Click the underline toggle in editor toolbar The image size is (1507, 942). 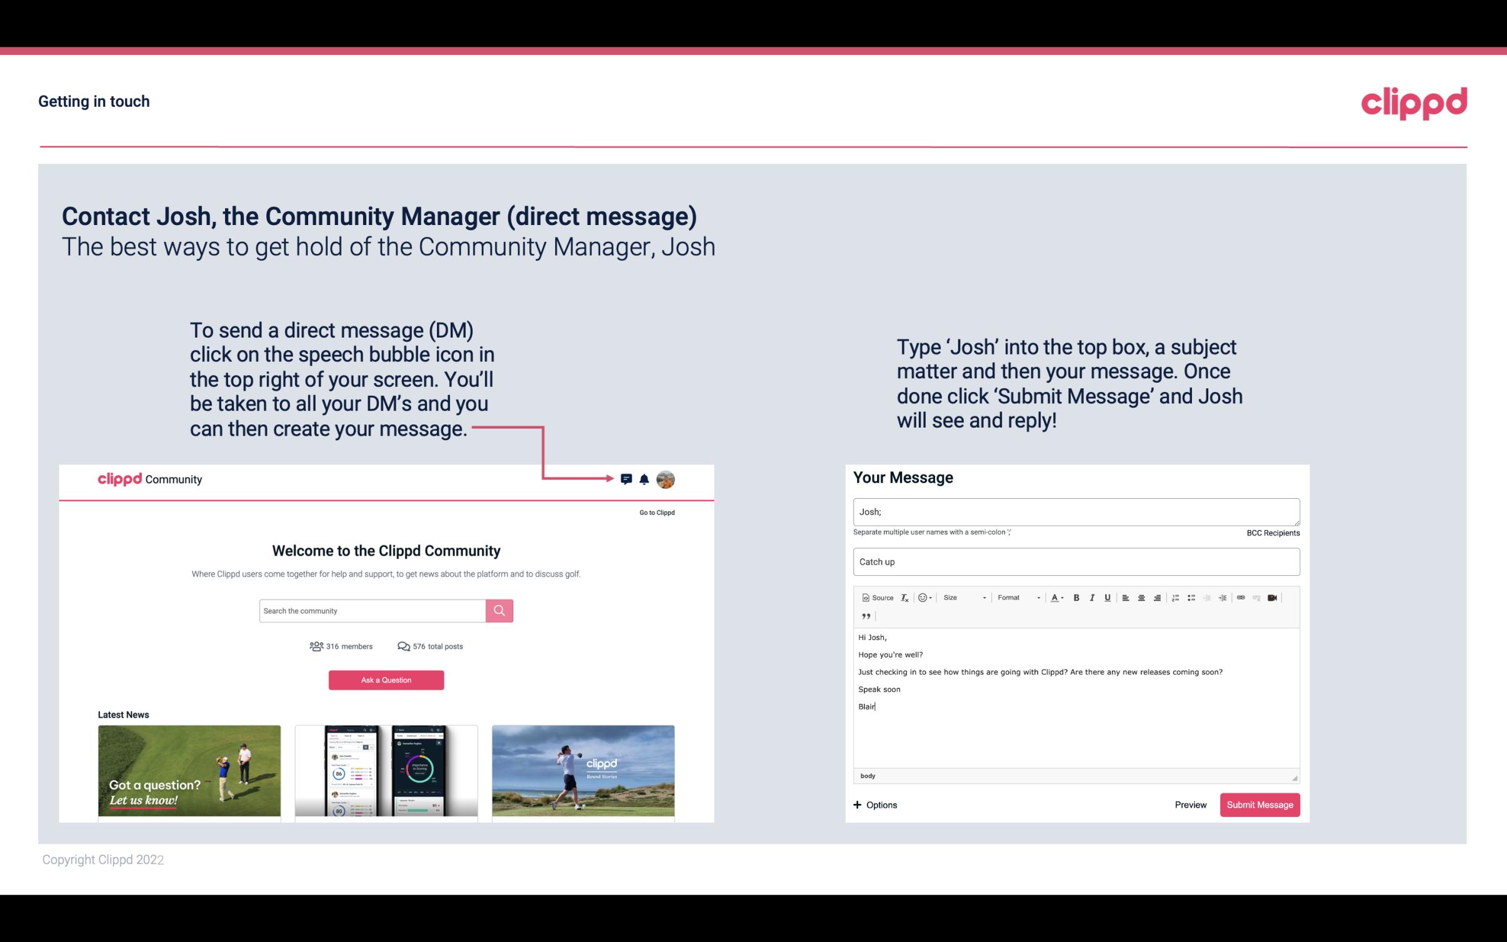click(x=1108, y=598)
